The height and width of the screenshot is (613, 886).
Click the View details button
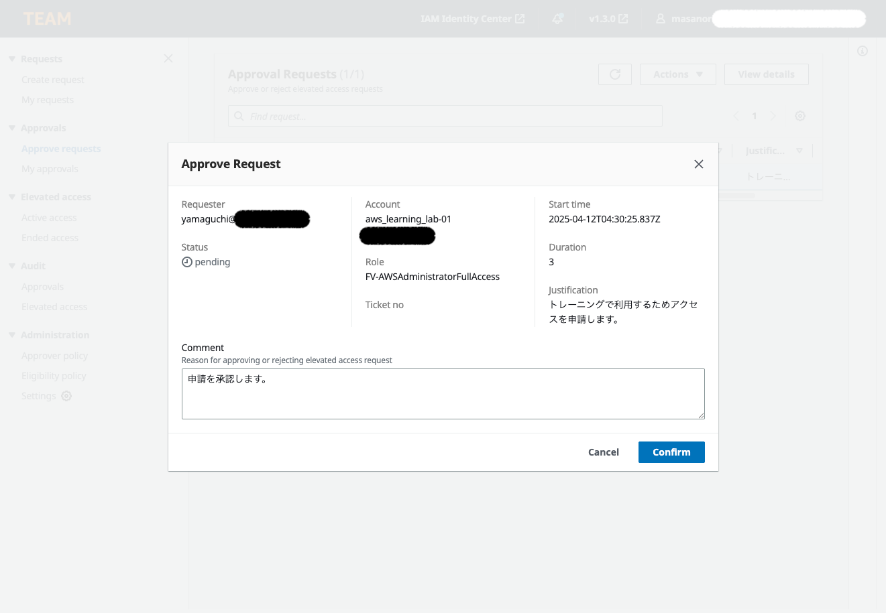click(766, 74)
